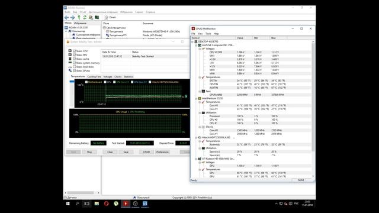Click the DESKTOP computer icon in HWMonitor tree
The width and height of the screenshot is (379, 213).
click(196, 41)
